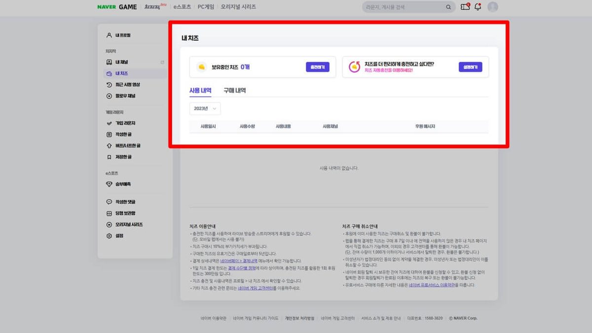
Task: Click the 당첨 보관함 box icon
Action: (110, 213)
